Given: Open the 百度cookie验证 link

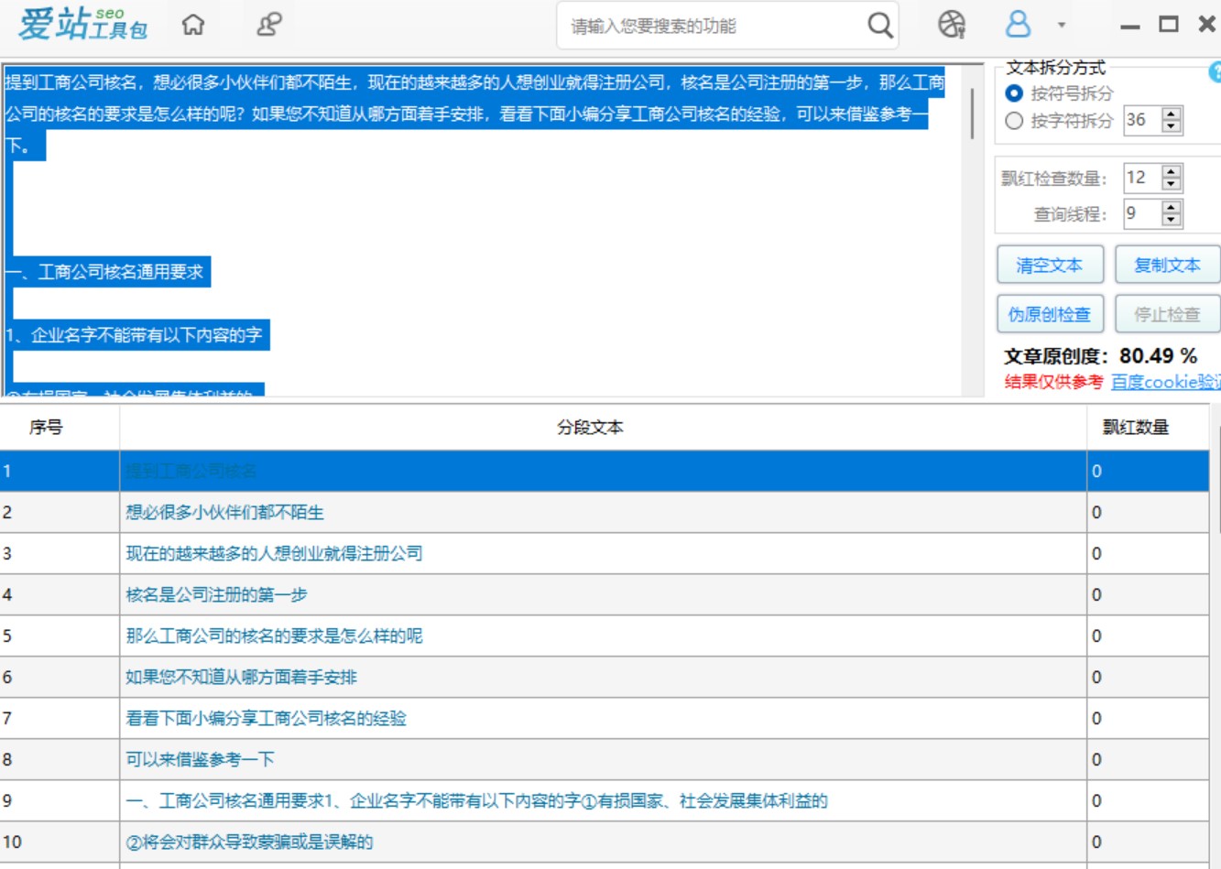Looking at the screenshot, I should pos(1165,382).
